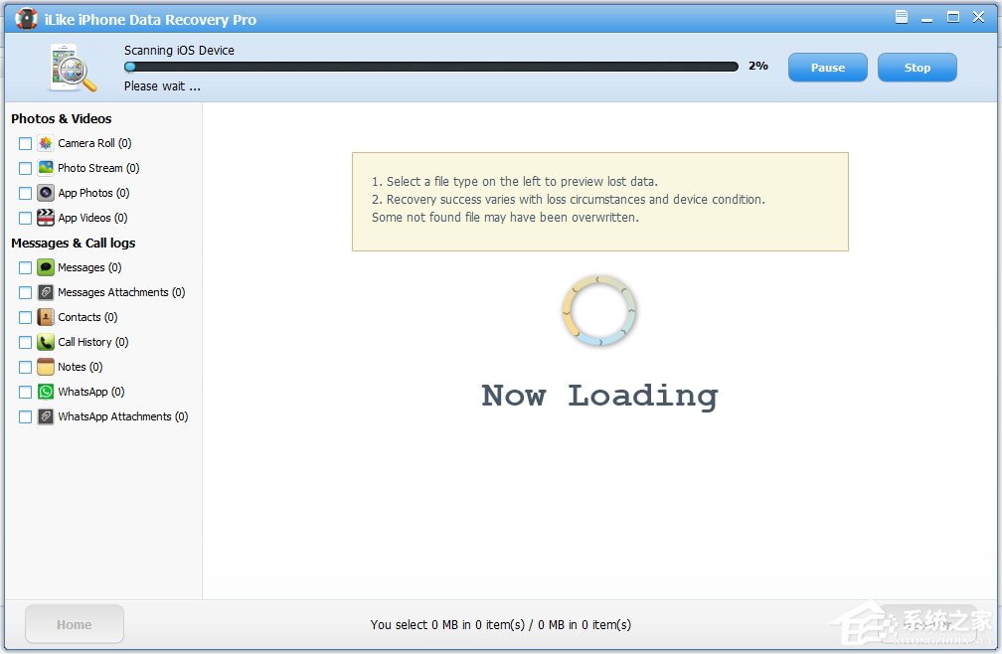
Task: Select the Messages Attachments paperclip icon
Action: coord(44,292)
